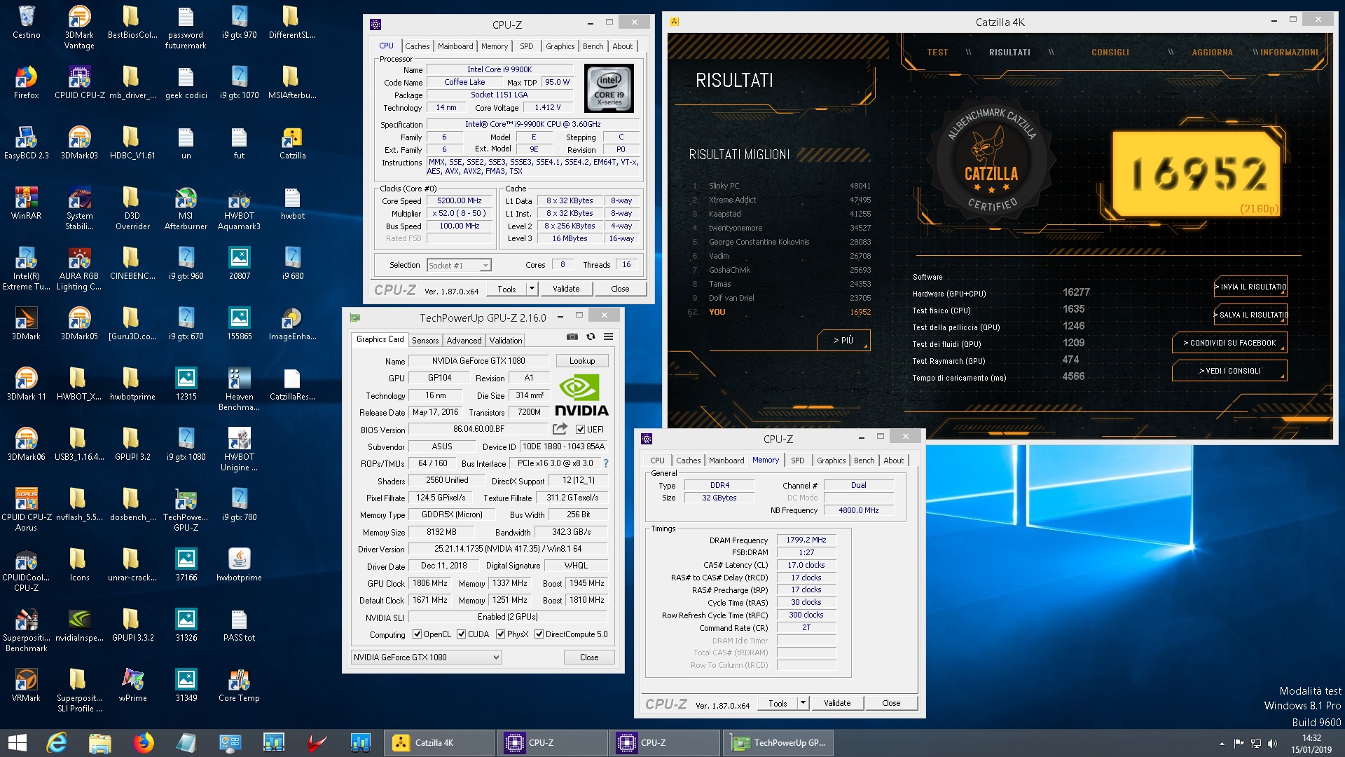Screen dimensions: 1345x757
Task: Click the VEDI I CONSIGLI button
Action: point(1229,371)
